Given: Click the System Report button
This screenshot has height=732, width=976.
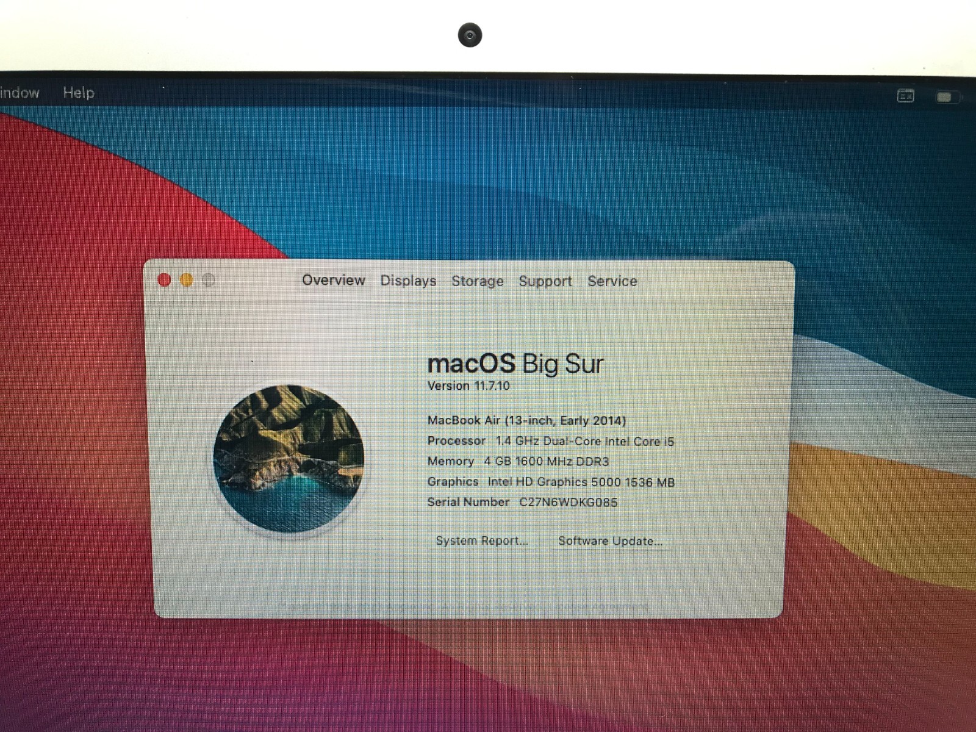Looking at the screenshot, I should (482, 540).
